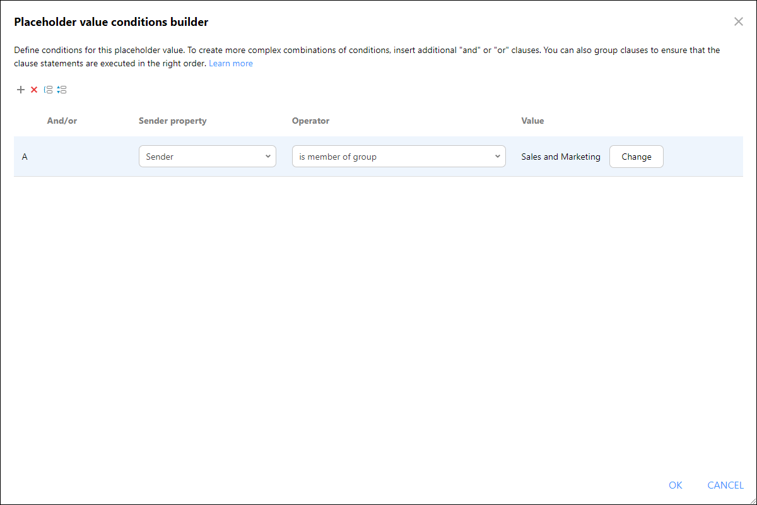Open the Sender property dropdown
Image resolution: width=757 pixels, height=505 pixels.
pos(208,157)
